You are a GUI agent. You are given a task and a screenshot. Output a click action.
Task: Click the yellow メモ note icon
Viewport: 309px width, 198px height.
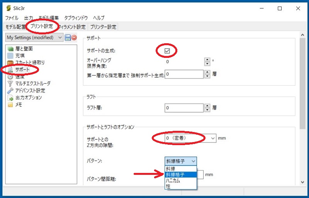tap(10, 105)
